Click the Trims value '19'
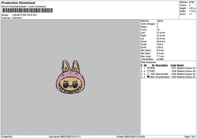 tap(158, 30)
